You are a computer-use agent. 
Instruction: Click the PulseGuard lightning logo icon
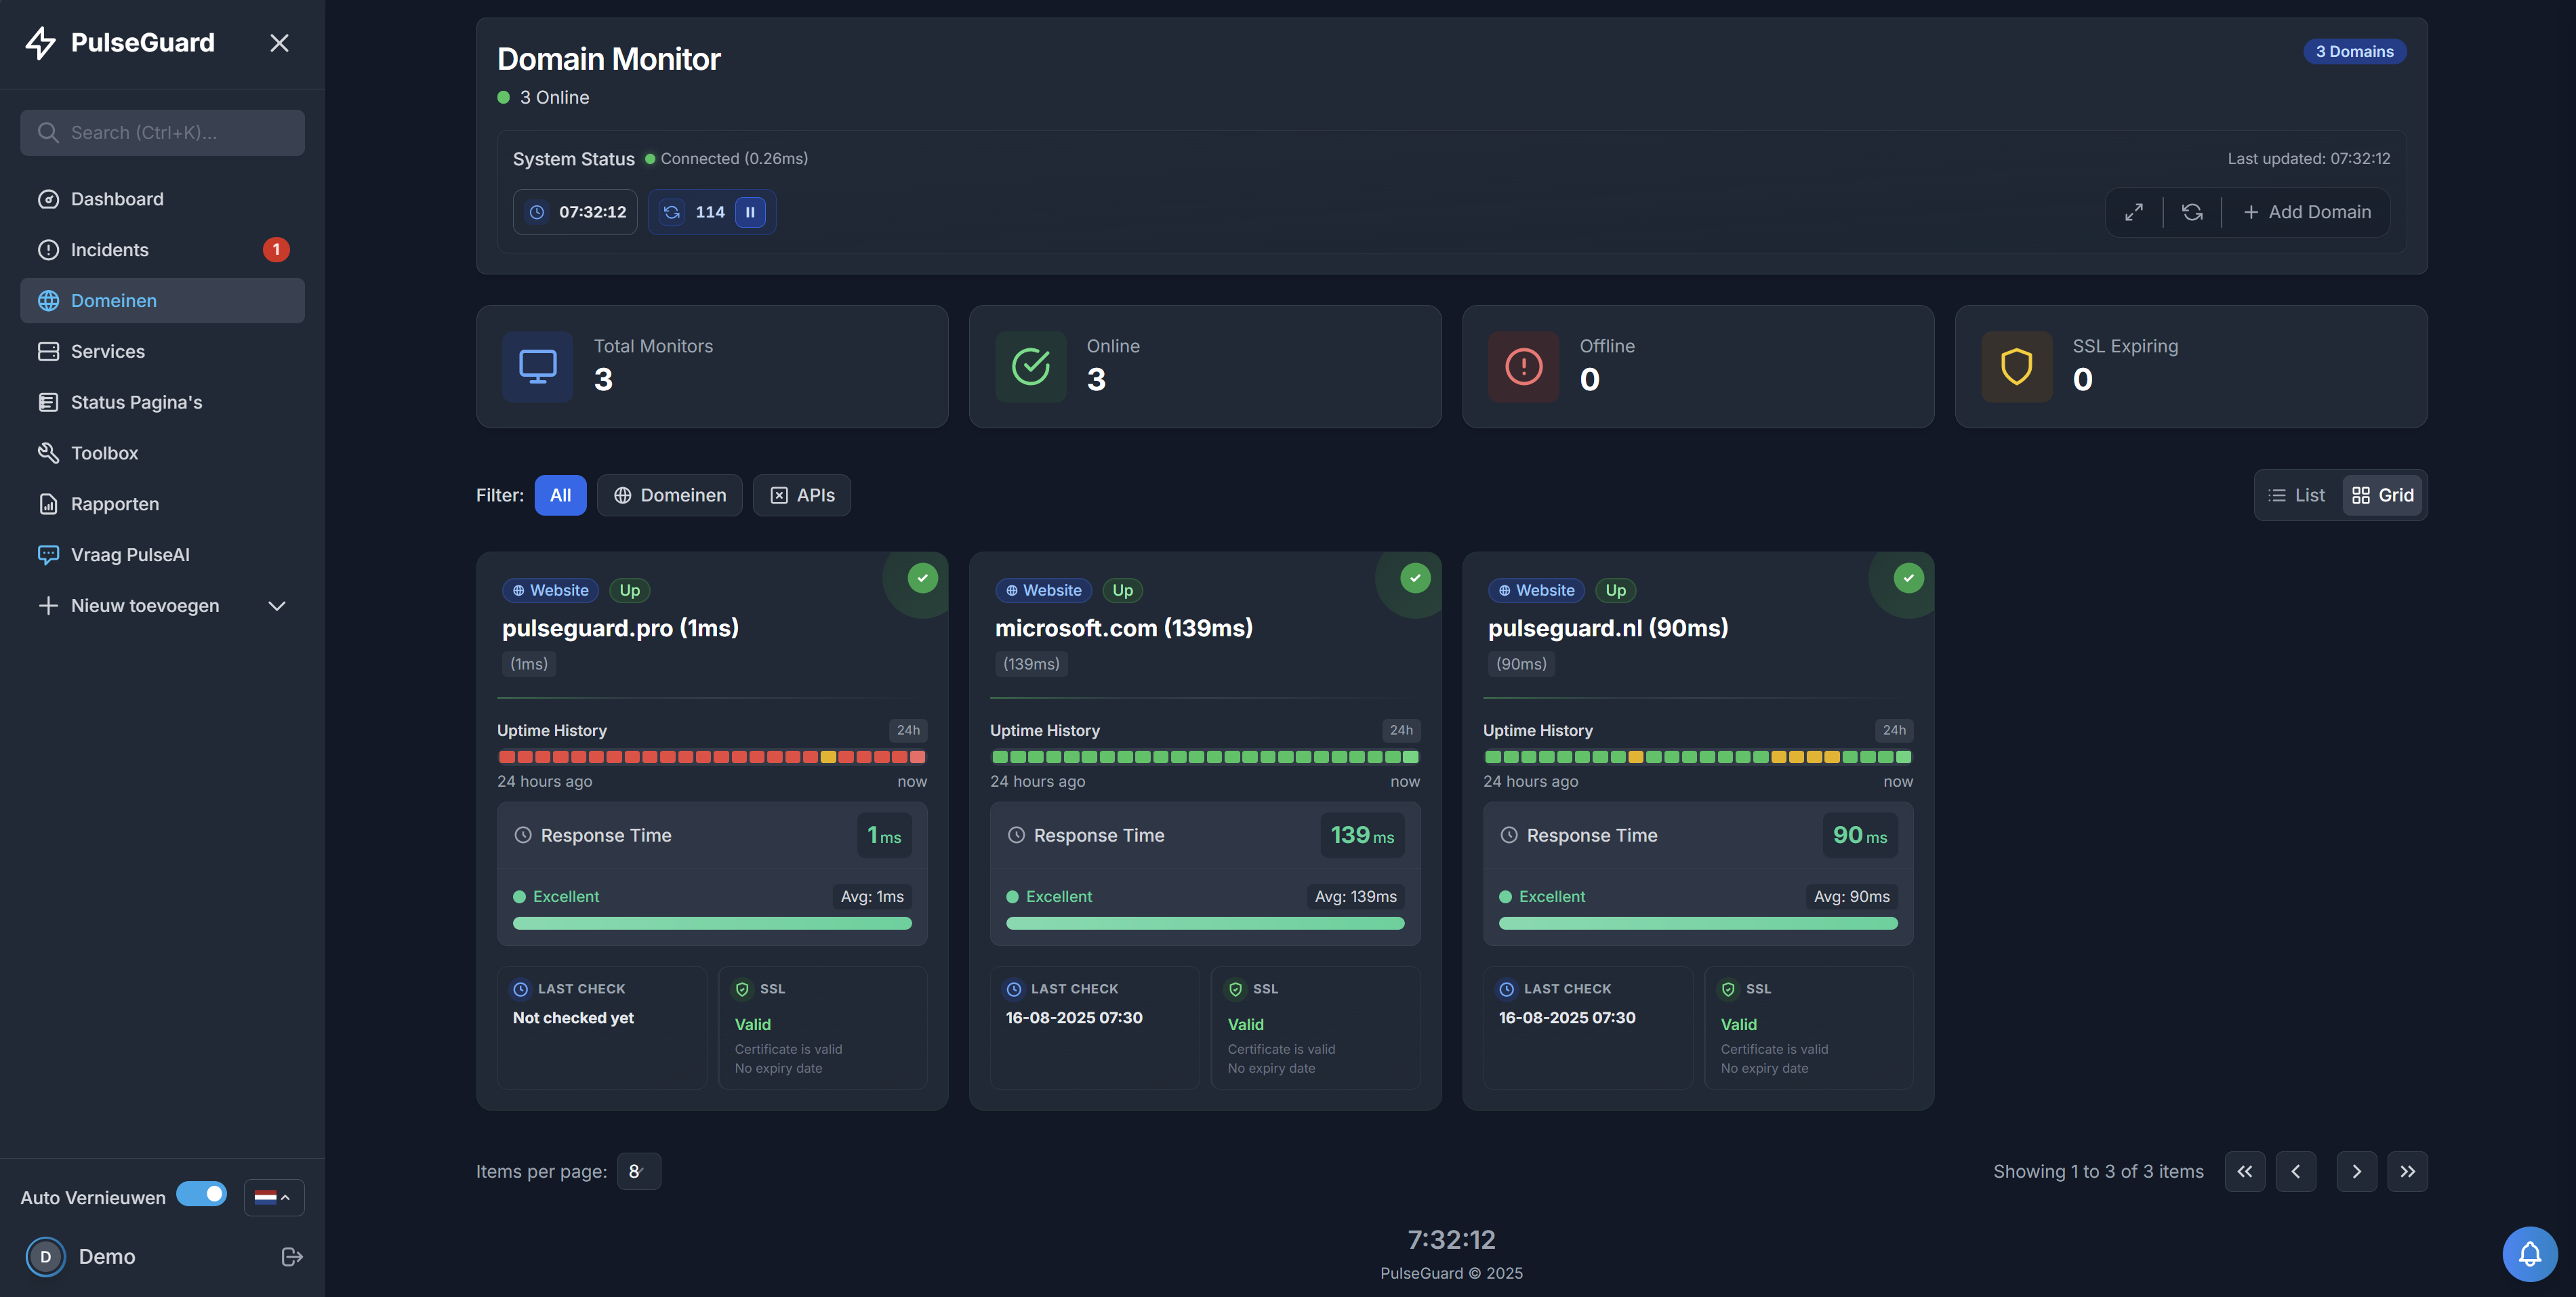pos(40,42)
